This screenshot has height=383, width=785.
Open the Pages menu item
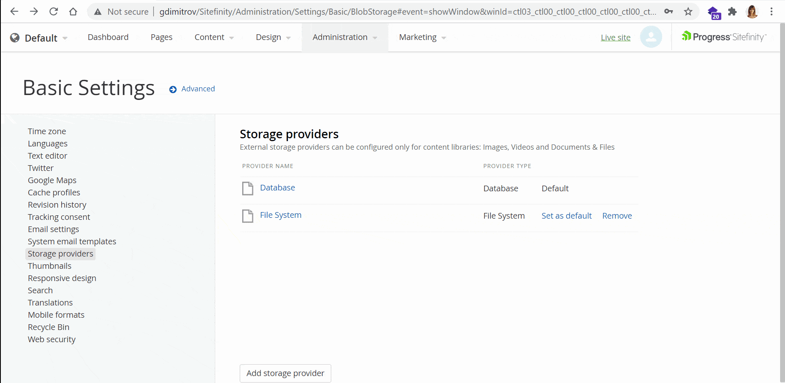(x=161, y=37)
